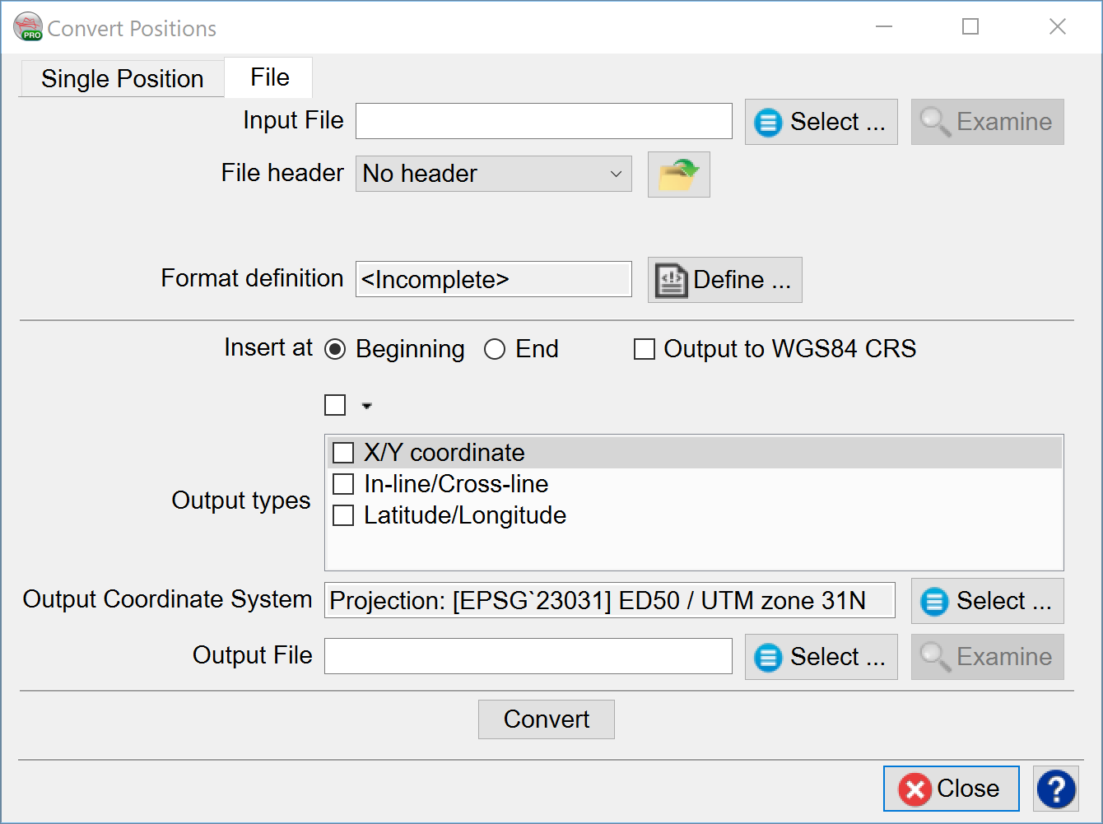Click the Close button at bottom
Viewport: 1103px width, 824px height.
tap(951, 789)
